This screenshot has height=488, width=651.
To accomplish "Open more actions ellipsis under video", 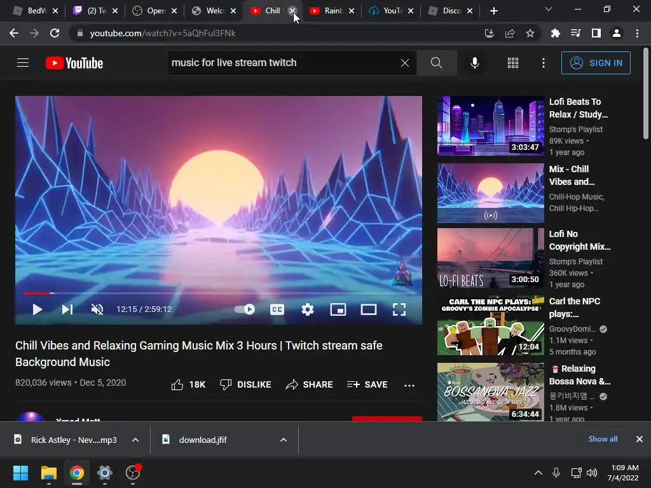I will [x=409, y=385].
